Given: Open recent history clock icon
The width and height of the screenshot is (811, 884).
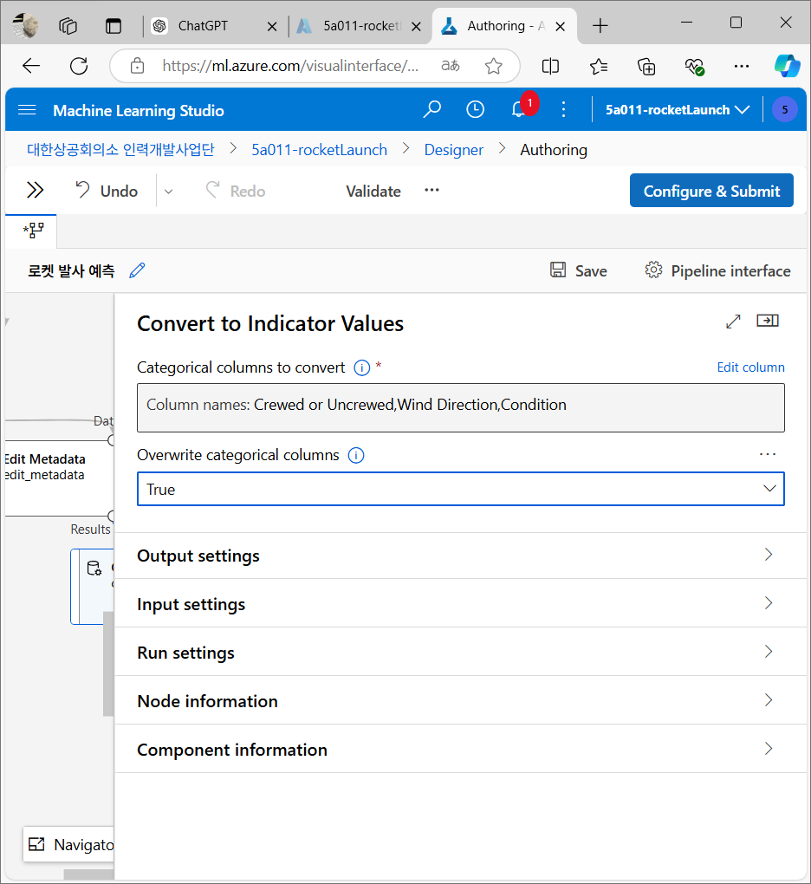Looking at the screenshot, I should tap(475, 109).
